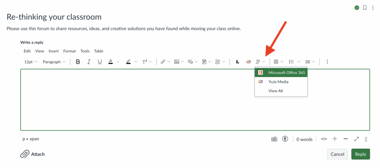Select YuJa Media from dropdown
The width and height of the screenshot is (380, 168).
pos(281,82)
